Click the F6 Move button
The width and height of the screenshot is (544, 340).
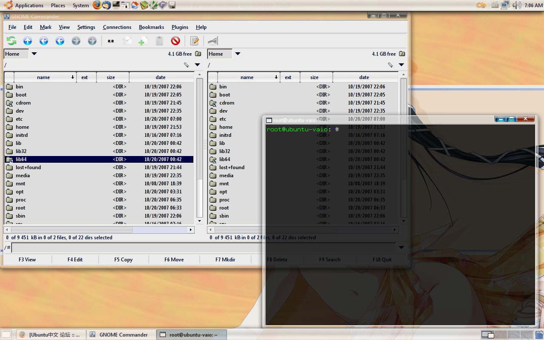click(x=174, y=260)
